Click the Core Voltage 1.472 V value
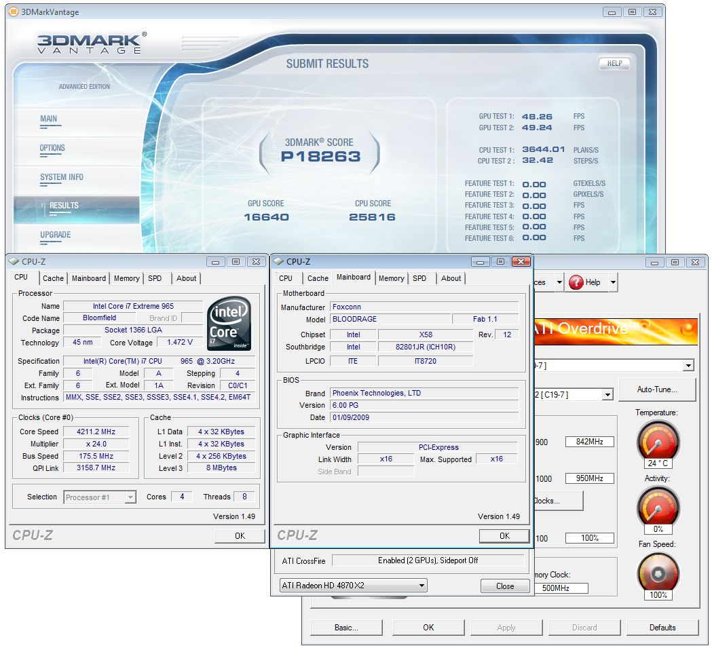 [179, 343]
